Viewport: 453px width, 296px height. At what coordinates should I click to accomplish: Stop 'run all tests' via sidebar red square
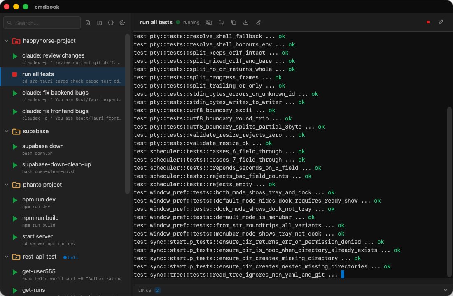coord(14,74)
